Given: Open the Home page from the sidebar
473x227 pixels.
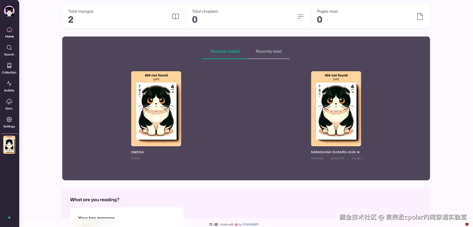Looking at the screenshot, I should tap(9, 32).
